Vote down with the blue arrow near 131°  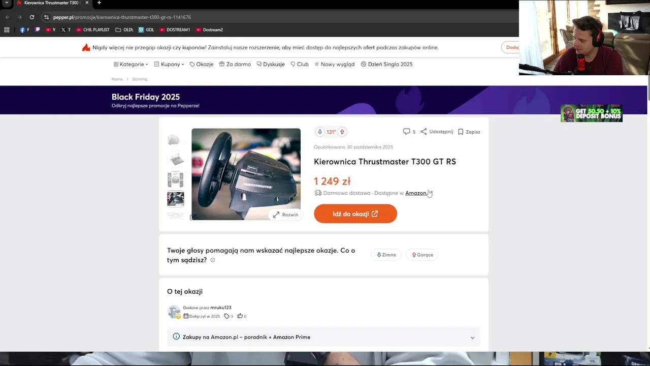pyautogui.click(x=320, y=132)
